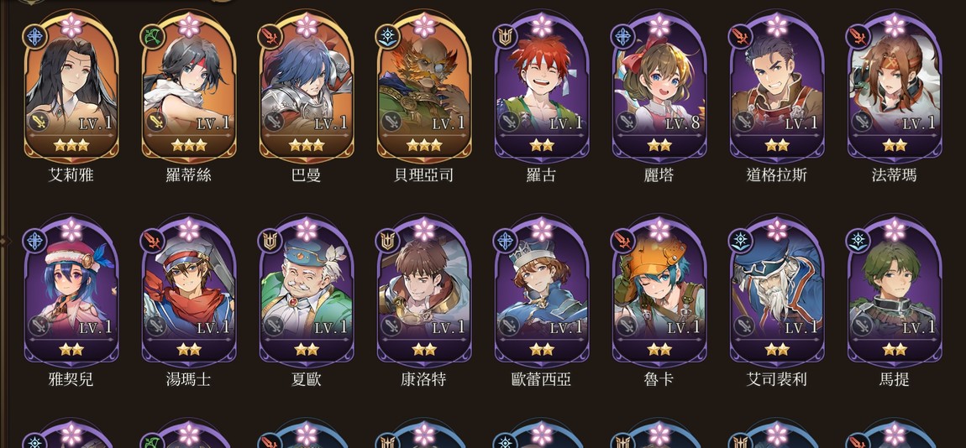966x448 pixels.
Task: Select the 艾莉雅 character card
Action: [x=71, y=89]
